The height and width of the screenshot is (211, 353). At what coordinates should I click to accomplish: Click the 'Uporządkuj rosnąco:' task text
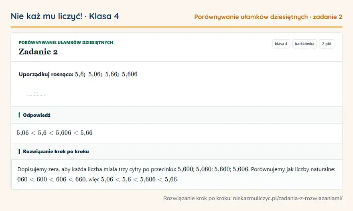coord(46,74)
